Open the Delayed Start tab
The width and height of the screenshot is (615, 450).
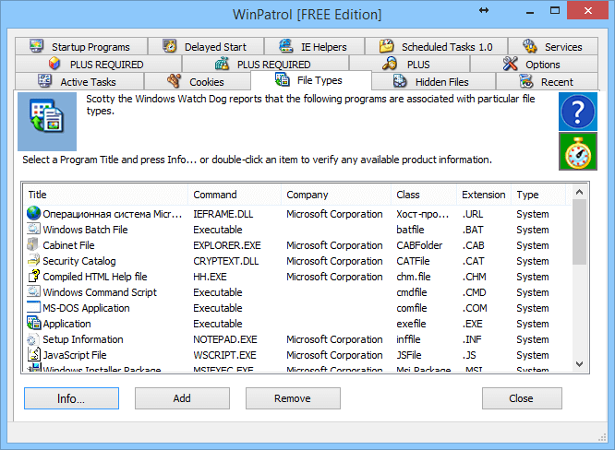[206, 46]
